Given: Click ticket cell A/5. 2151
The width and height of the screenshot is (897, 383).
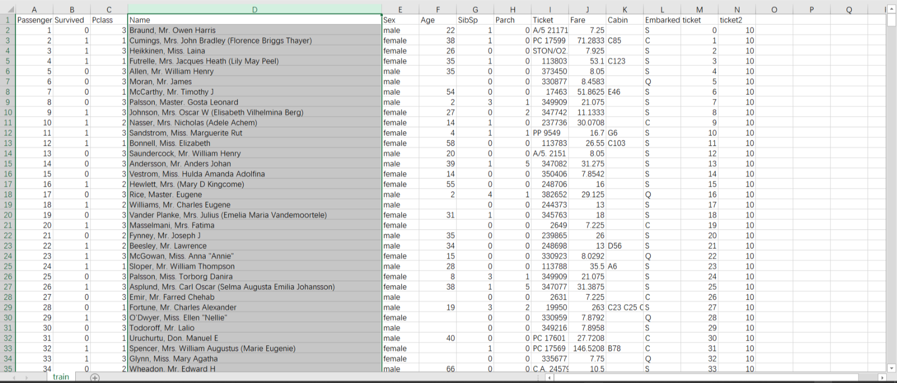Looking at the screenshot, I should point(550,153).
